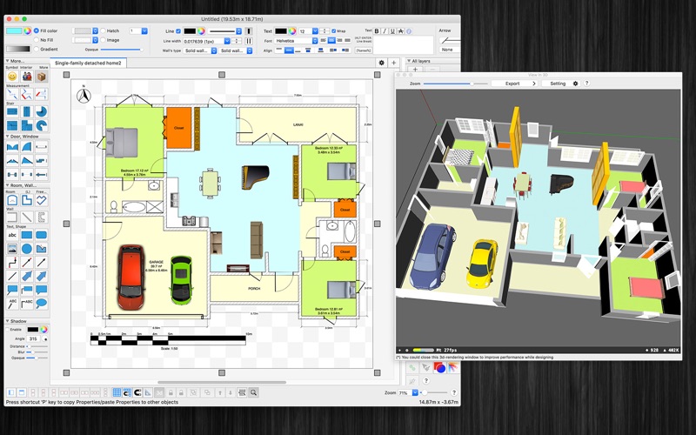
Task: Apply Bold text formatting
Action: pyautogui.click(x=377, y=31)
